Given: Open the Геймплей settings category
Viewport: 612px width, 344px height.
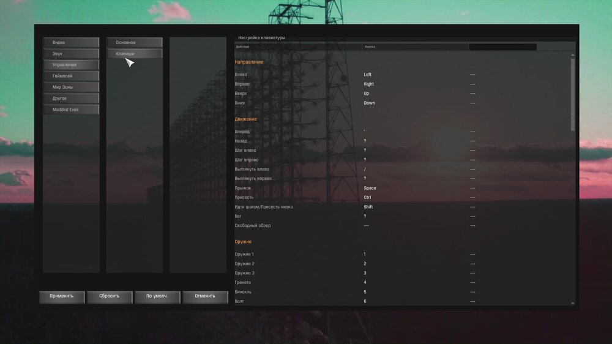Looking at the screenshot, I should (x=71, y=76).
